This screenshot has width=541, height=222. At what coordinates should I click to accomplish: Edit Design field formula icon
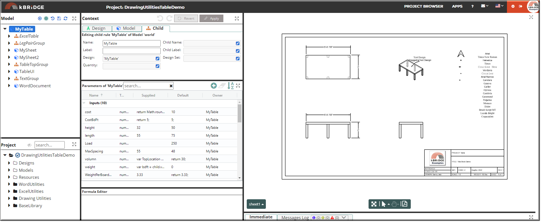(158, 59)
